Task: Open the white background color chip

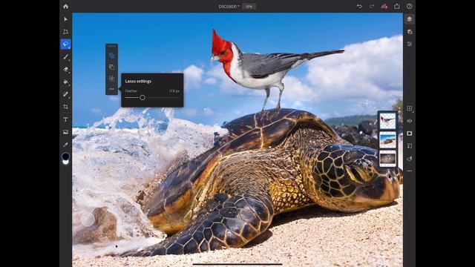Action: [x=66, y=162]
